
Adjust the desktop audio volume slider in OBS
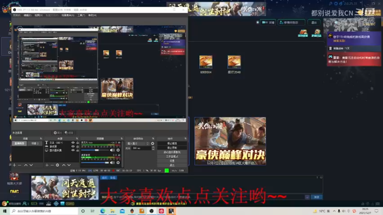(x=95, y=162)
